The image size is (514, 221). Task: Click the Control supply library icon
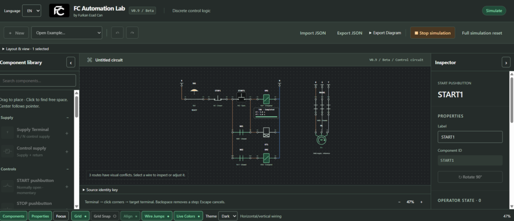point(8,151)
